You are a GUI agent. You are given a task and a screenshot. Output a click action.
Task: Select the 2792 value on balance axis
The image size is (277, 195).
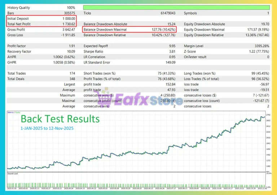click(x=268, y=115)
